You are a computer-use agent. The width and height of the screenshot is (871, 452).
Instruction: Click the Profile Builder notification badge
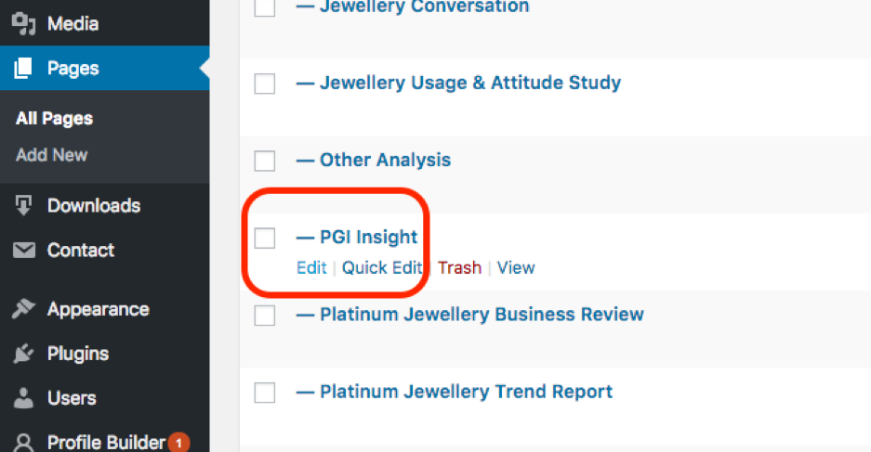(178, 443)
